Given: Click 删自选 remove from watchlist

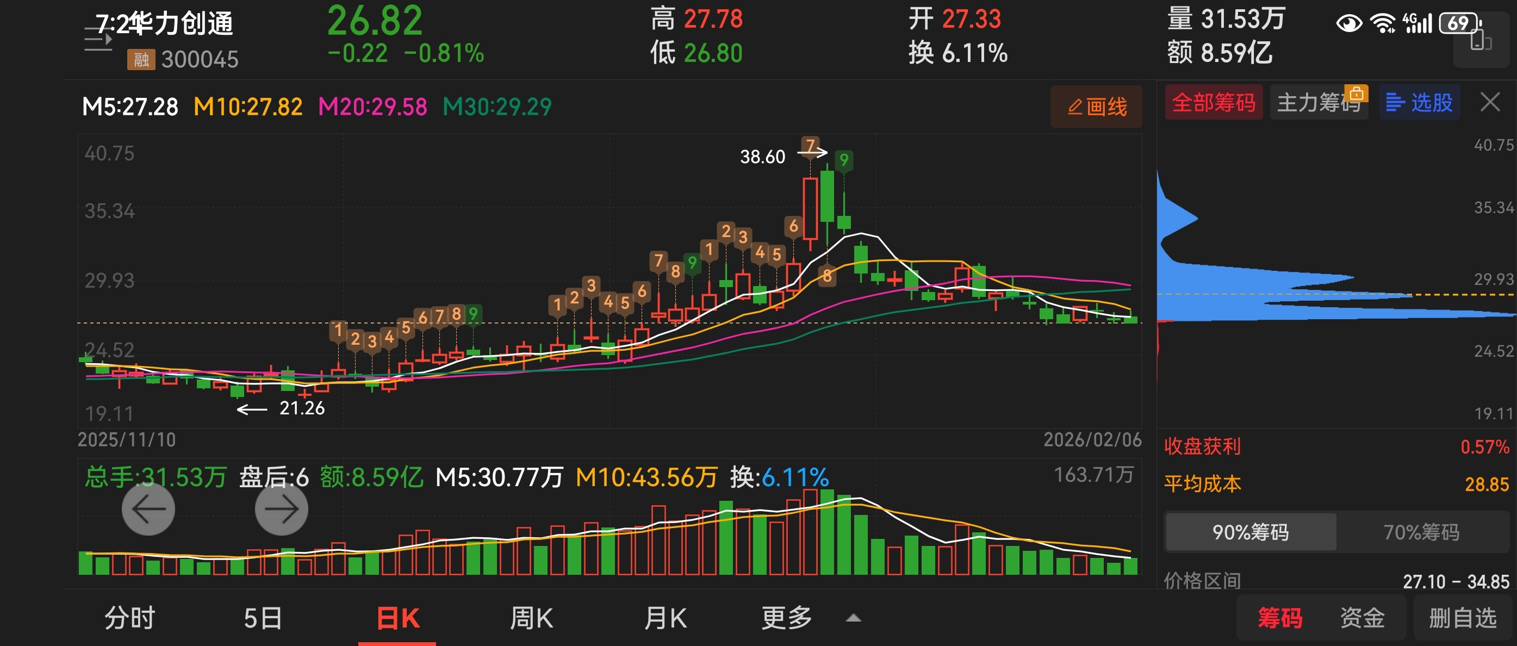Looking at the screenshot, I should point(1462,618).
